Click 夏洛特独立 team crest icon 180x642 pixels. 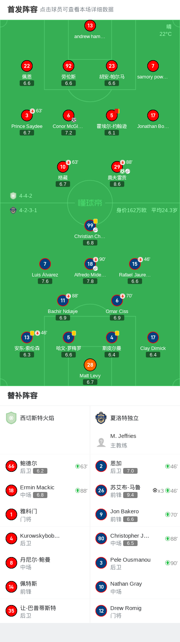click(x=101, y=418)
